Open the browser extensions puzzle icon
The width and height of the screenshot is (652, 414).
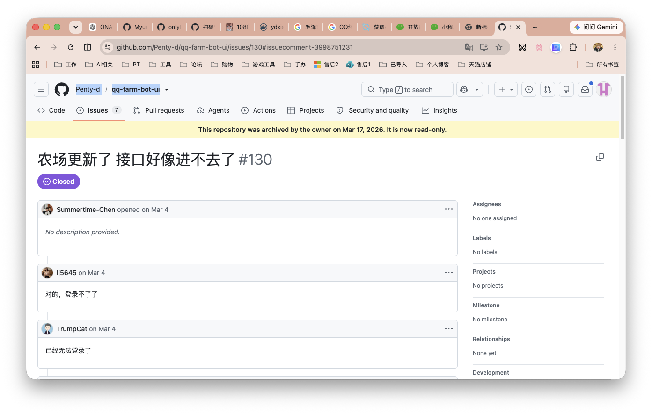(x=573, y=47)
